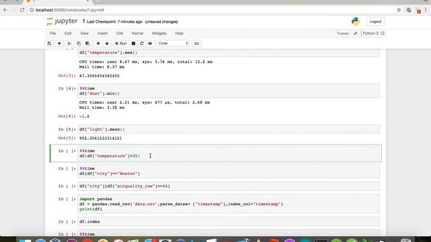The image size is (431, 242).
Task: Click the Trusted notebook indicator
Action: pyautogui.click(x=343, y=33)
